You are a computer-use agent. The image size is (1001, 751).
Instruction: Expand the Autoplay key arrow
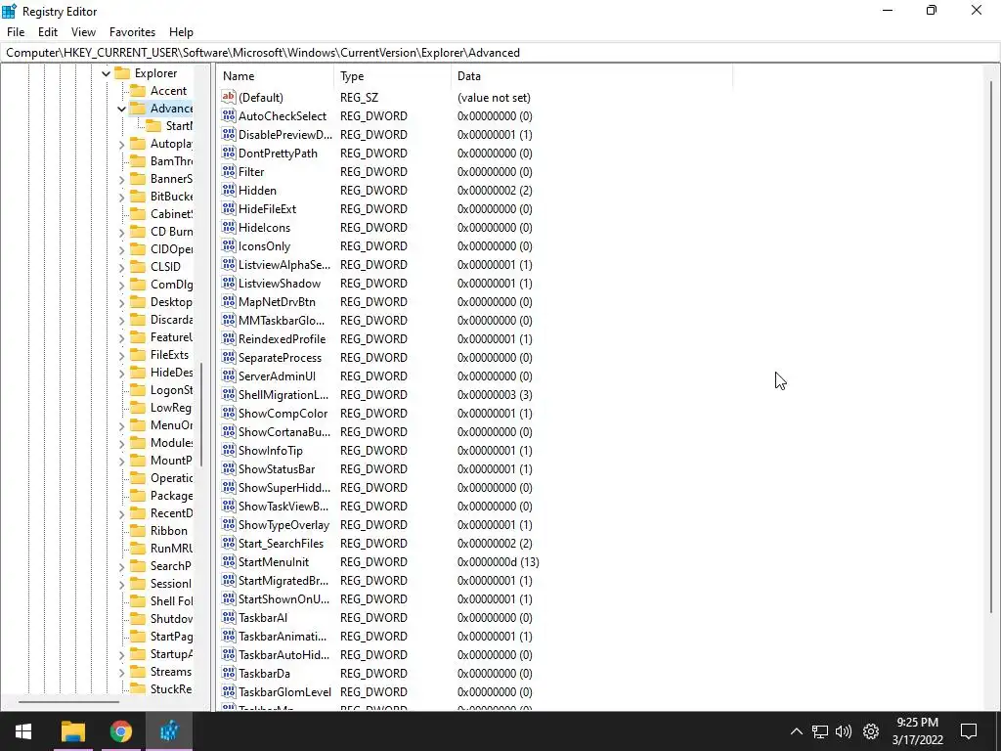click(121, 145)
